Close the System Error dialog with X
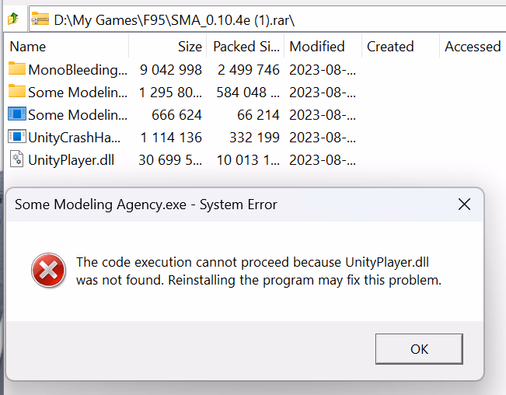Screen dimensions: 506x395 click(x=464, y=205)
